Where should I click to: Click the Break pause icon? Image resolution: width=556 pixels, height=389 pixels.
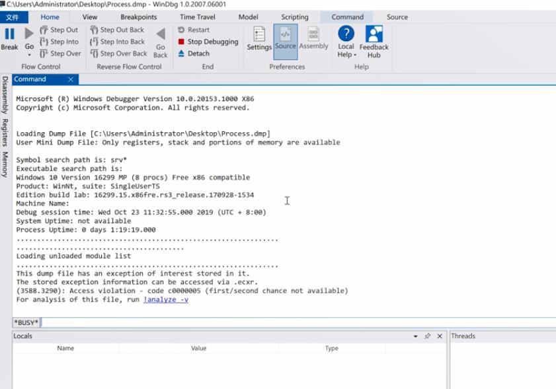[x=9, y=34]
